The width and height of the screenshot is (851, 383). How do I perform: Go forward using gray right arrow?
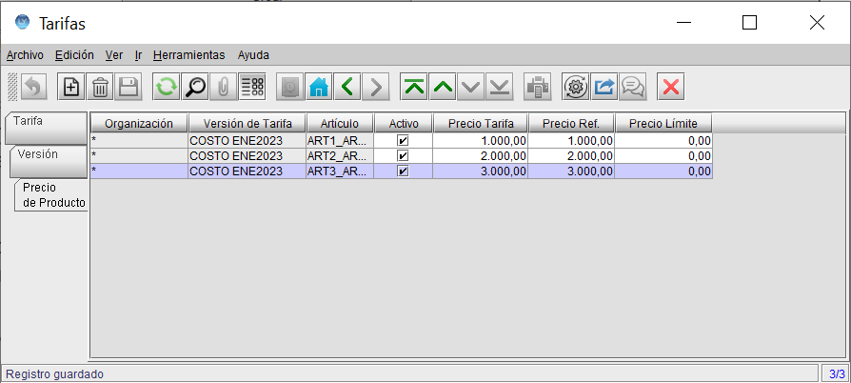(376, 87)
